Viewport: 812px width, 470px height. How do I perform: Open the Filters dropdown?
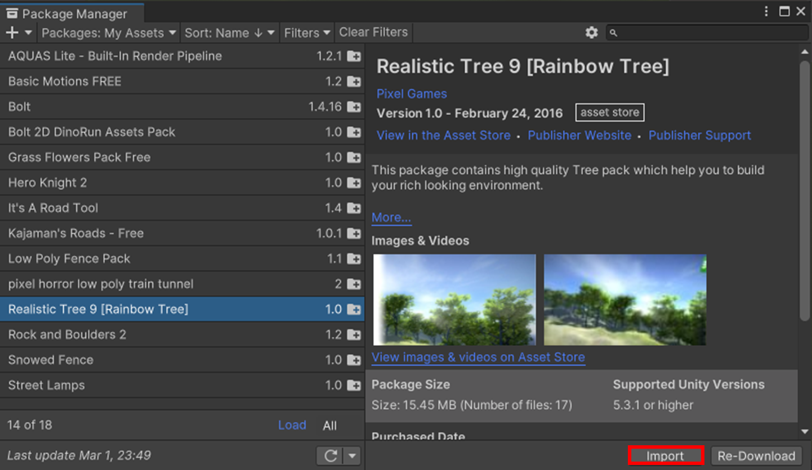[x=307, y=33]
